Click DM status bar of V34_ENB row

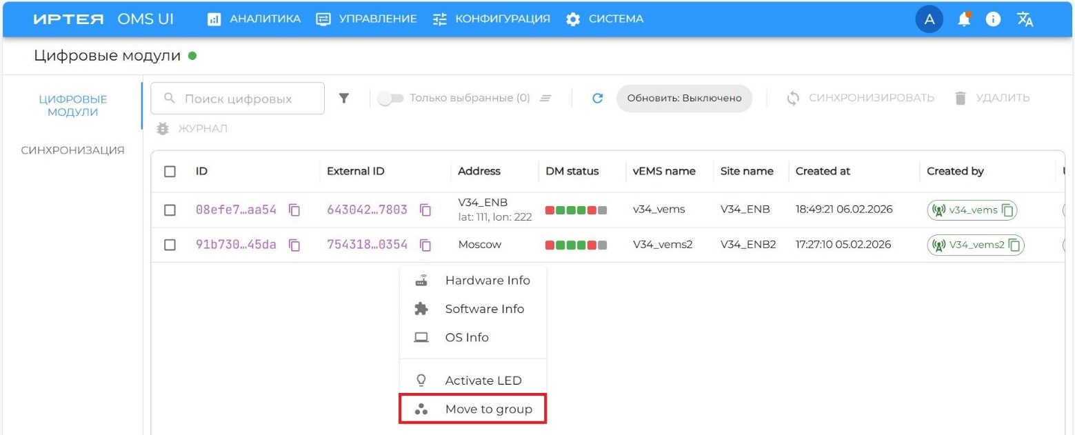(576, 210)
